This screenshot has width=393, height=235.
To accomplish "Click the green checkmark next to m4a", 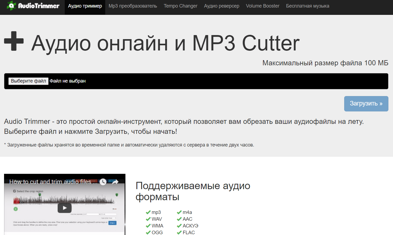I will (x=179, y=212).
